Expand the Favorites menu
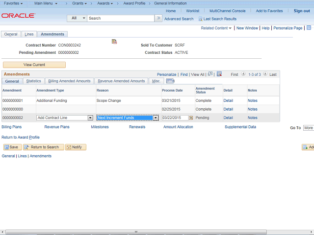Viewport: 314px width, 235px height. tap(13, 3)
